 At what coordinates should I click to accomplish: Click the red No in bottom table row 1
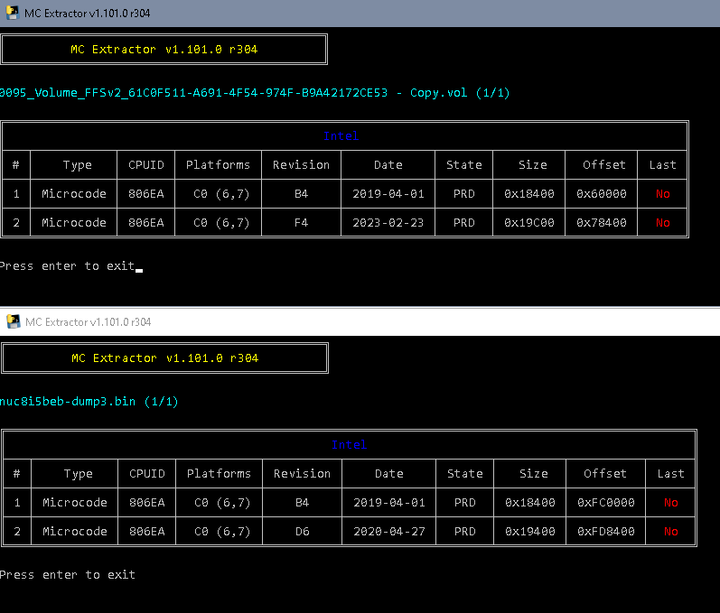[671, 503]
